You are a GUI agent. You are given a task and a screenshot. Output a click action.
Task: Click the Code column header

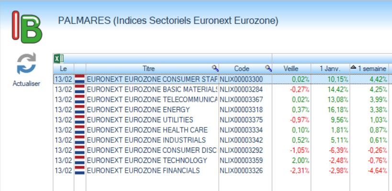pyautogui.click(x=242, y=69)
